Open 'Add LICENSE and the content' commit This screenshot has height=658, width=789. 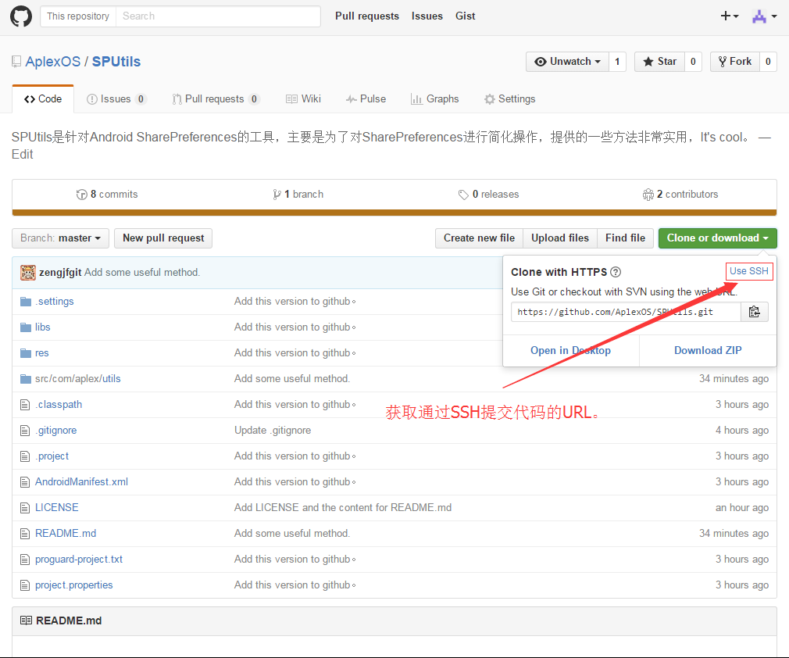tap(343, 507)
